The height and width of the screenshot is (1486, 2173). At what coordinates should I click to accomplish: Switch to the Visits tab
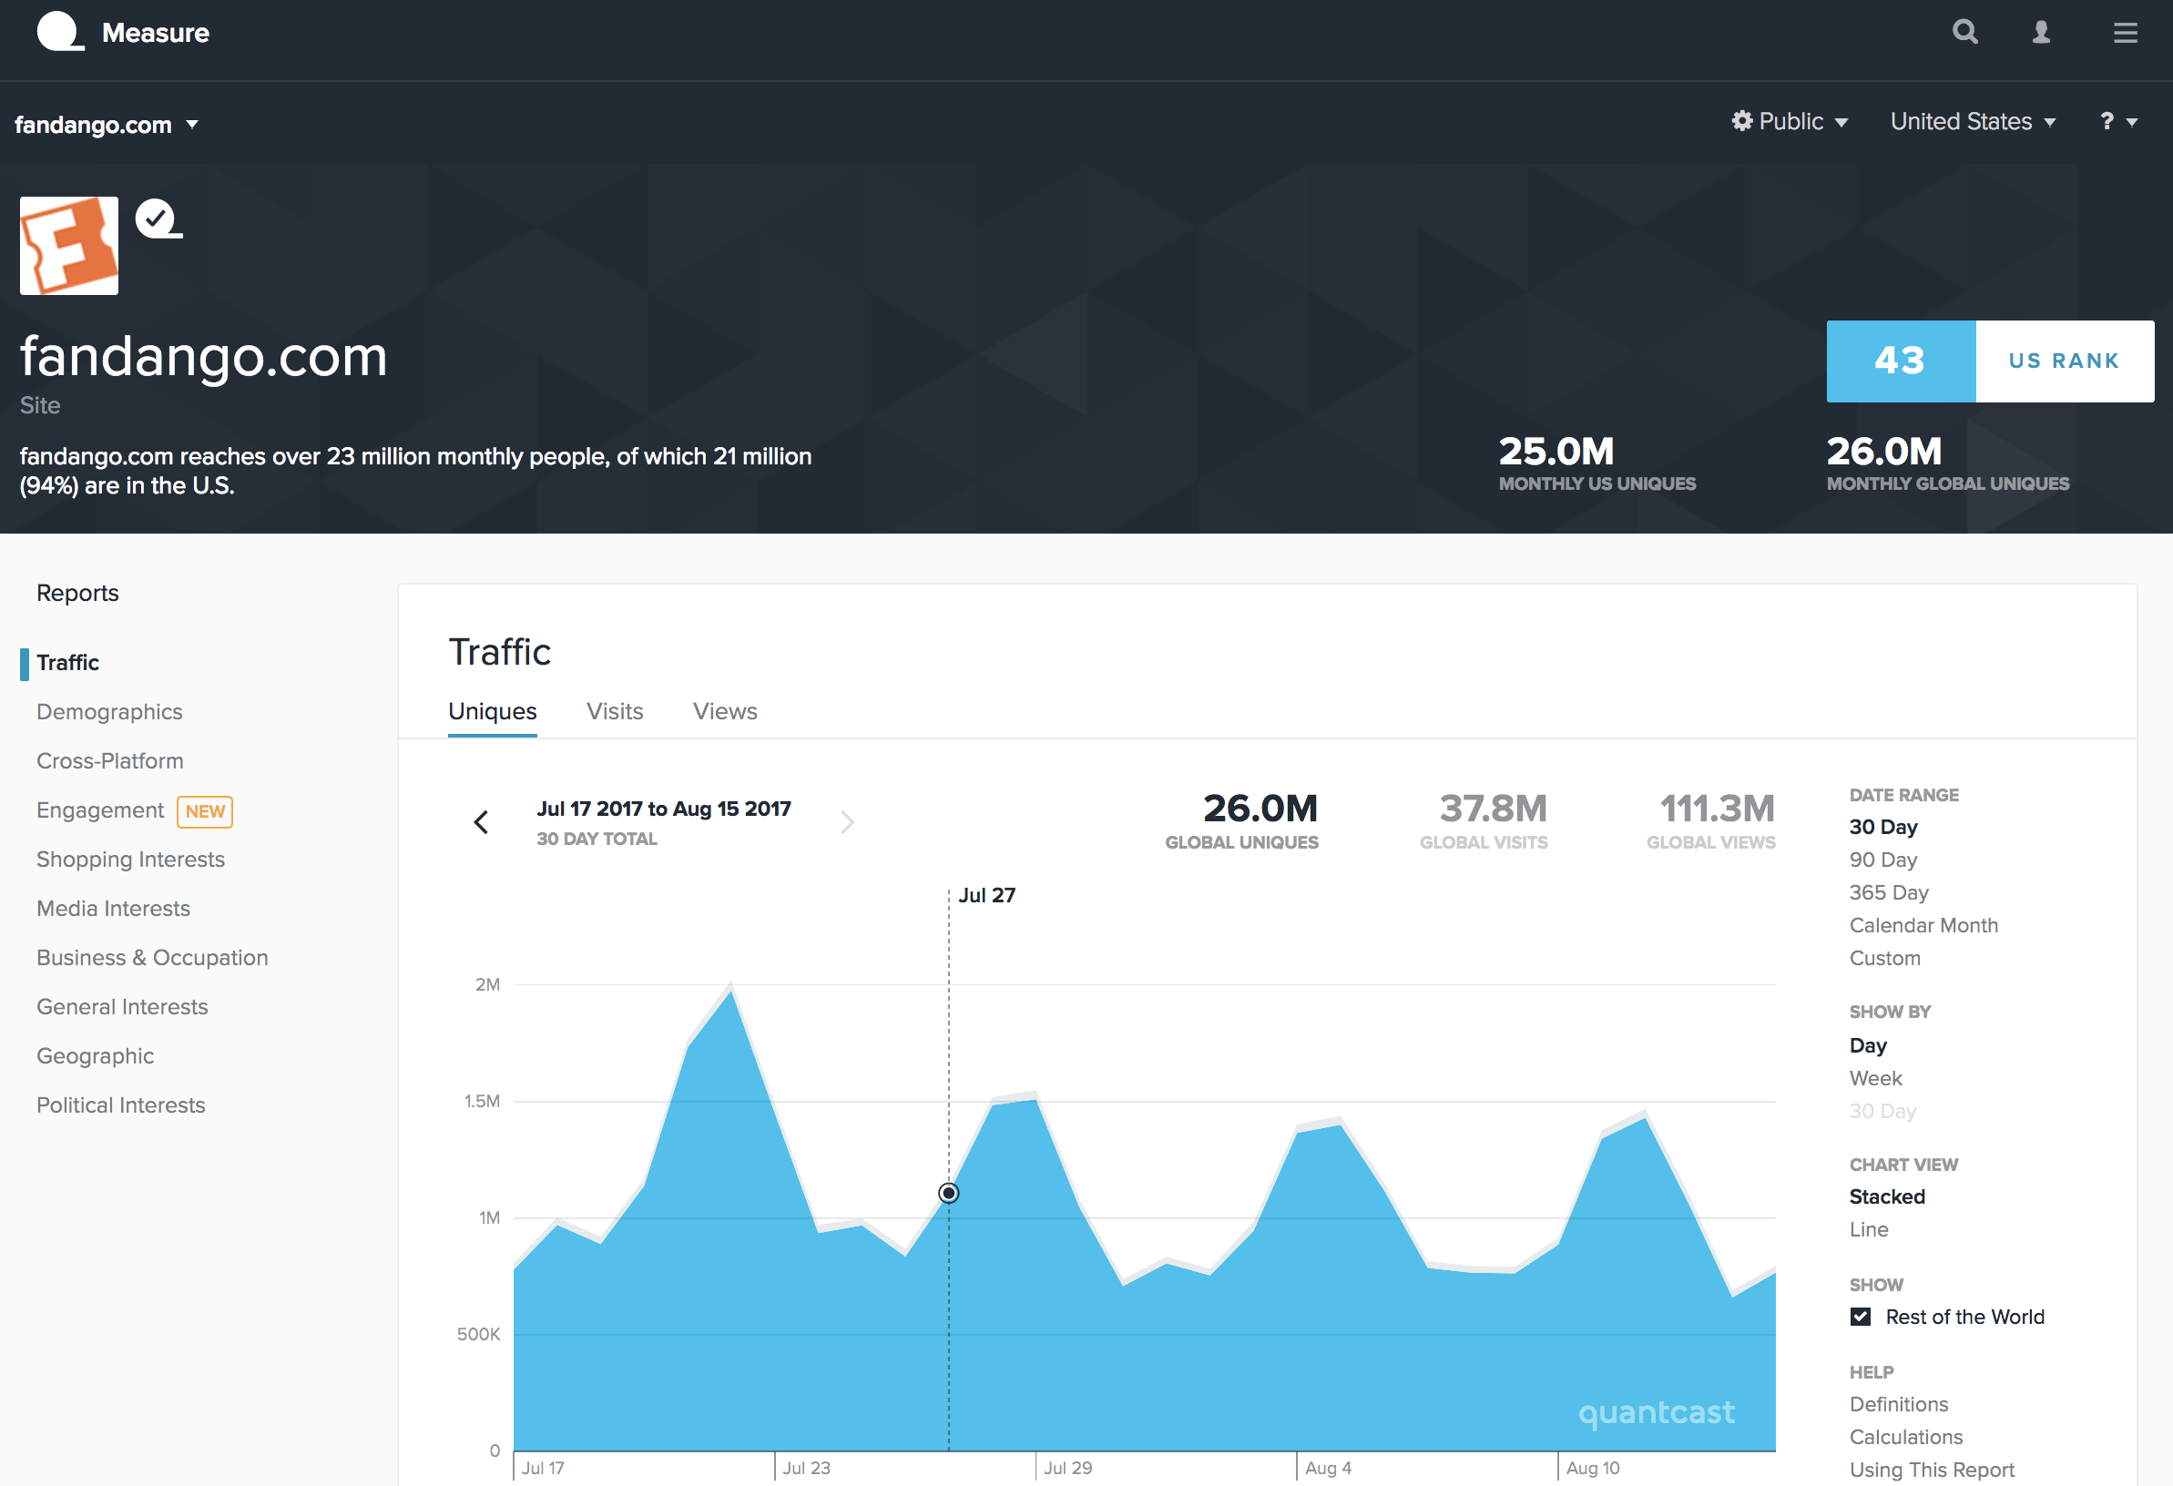coord(615,711)
